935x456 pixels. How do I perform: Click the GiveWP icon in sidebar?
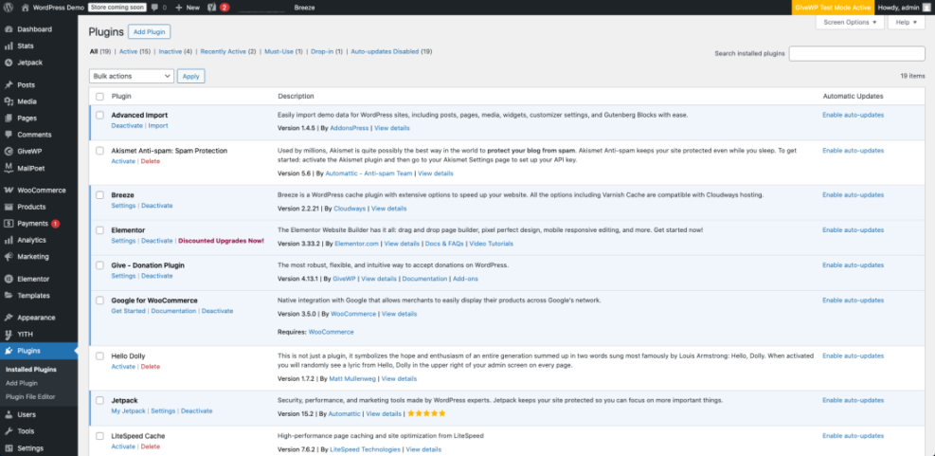point(9,152)
